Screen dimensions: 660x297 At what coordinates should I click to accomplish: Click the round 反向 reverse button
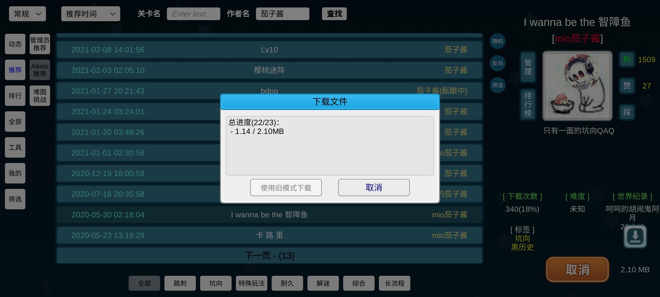click(x=497, y=63)
